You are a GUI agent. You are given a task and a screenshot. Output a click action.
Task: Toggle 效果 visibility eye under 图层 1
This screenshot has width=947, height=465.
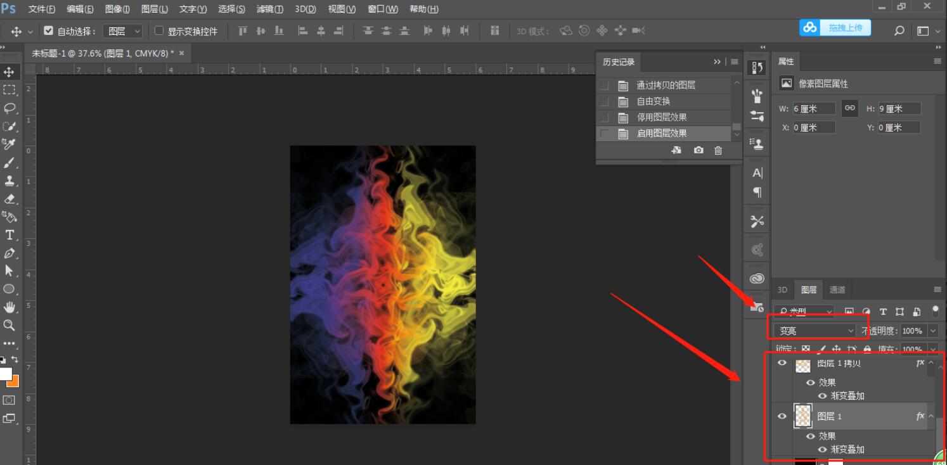click(810, 436)
